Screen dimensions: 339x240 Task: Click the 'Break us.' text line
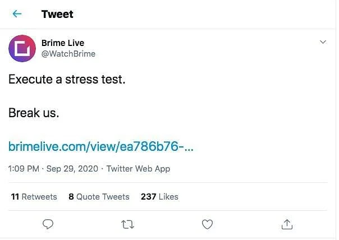coord(34,113)
